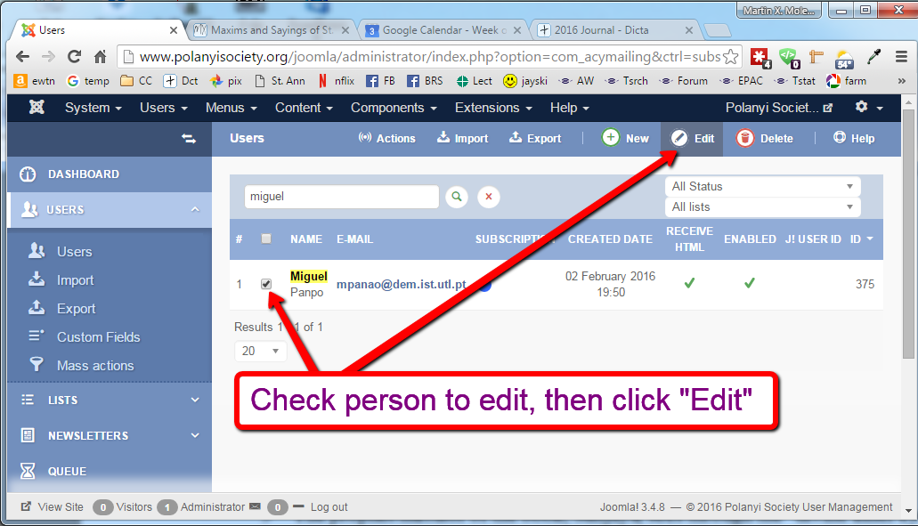Toggle the Enabled checkmark for Miguel
Viewport: 918px width, 526px height.
click(750, 283)
